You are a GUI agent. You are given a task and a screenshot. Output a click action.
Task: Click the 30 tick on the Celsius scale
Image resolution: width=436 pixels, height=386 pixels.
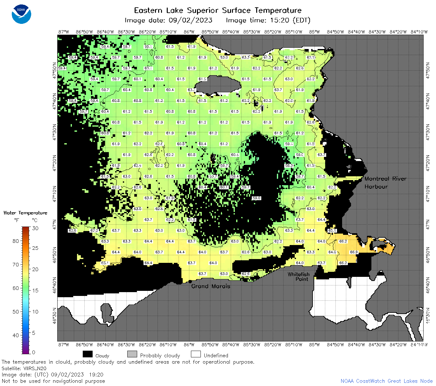click(35, 228)
